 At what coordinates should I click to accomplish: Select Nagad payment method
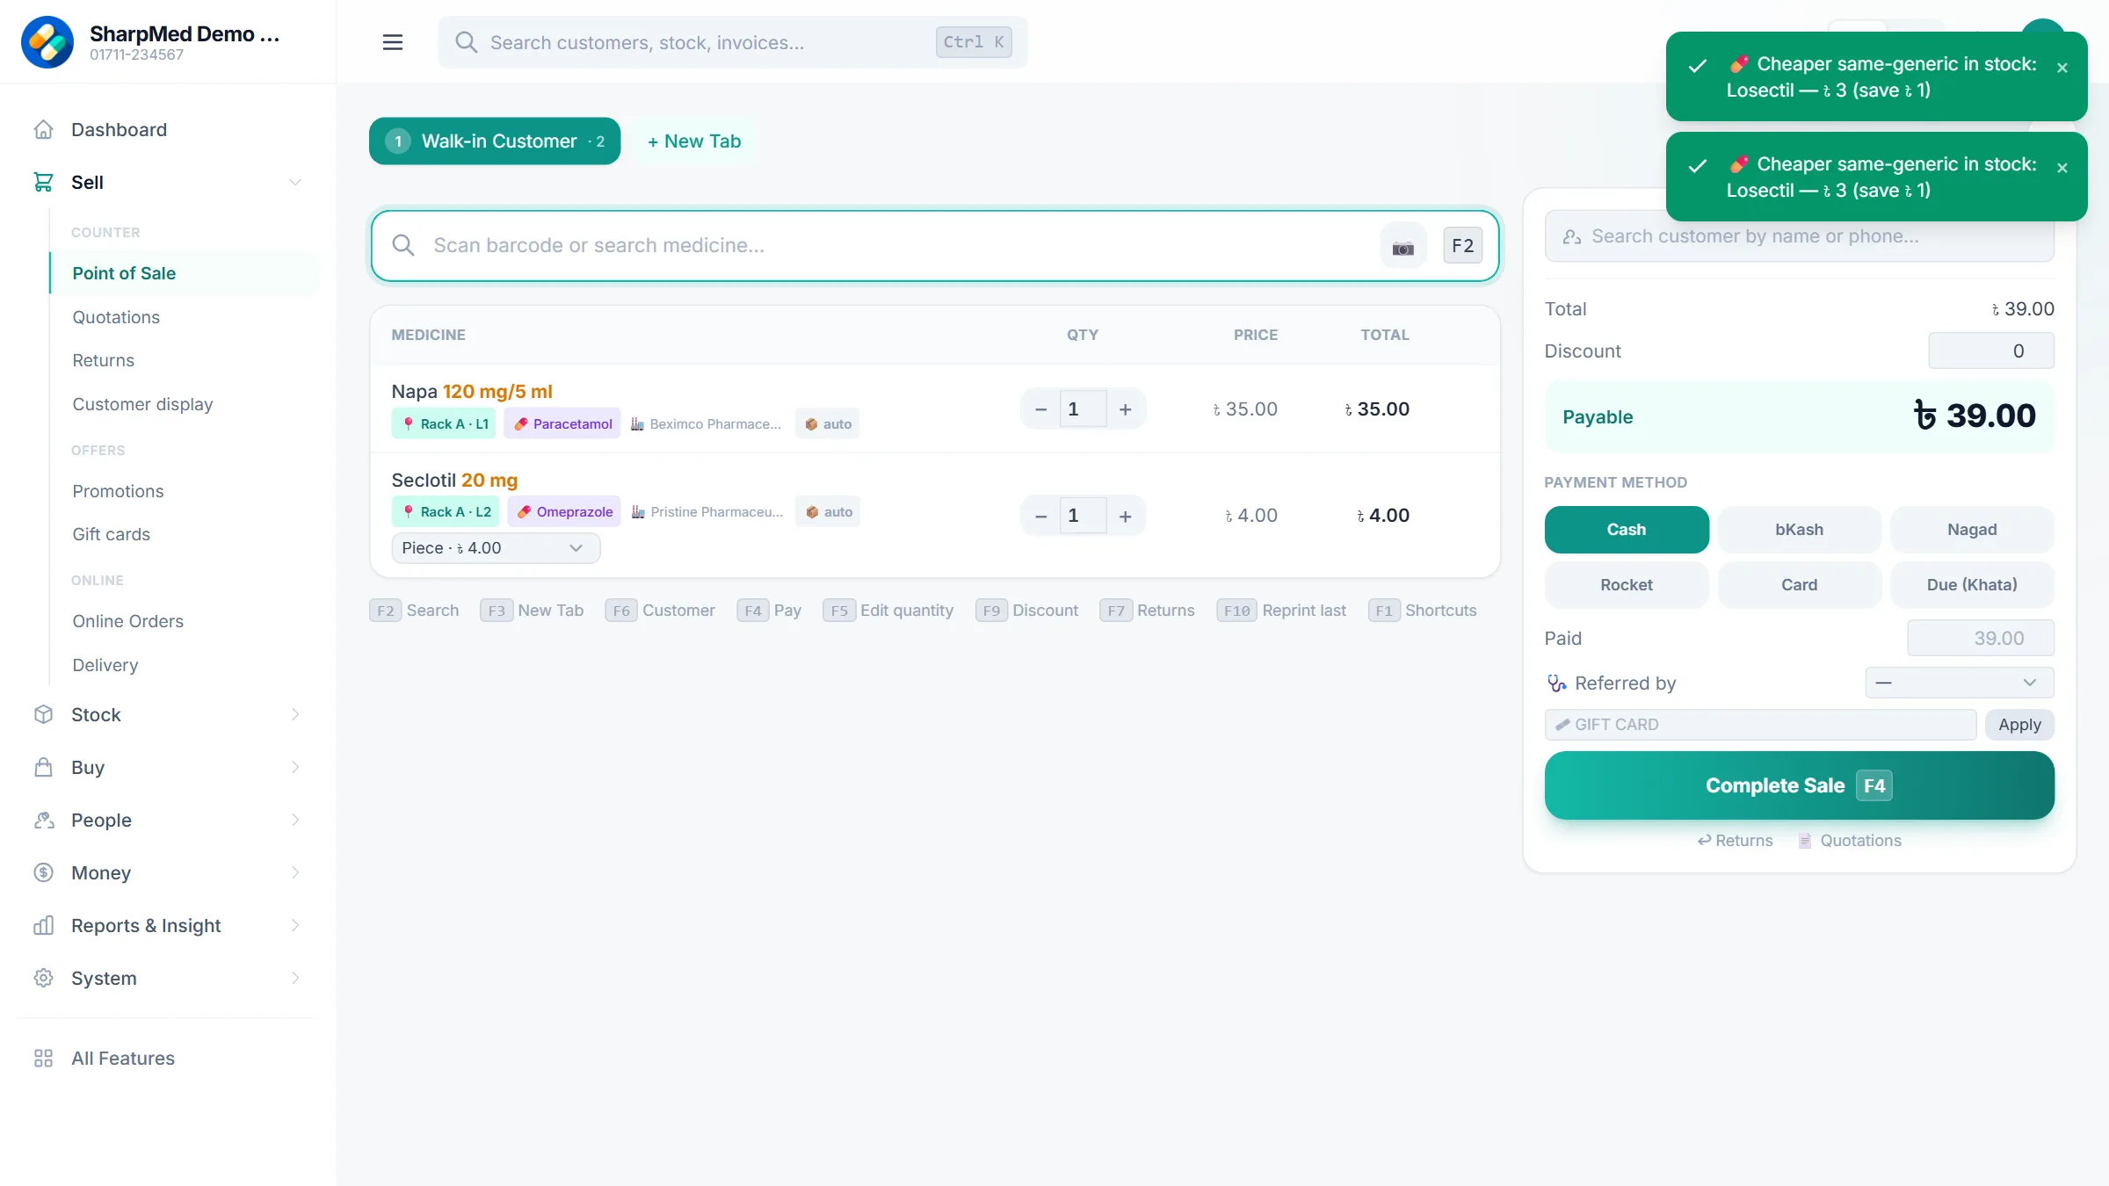pos(1972,530)
